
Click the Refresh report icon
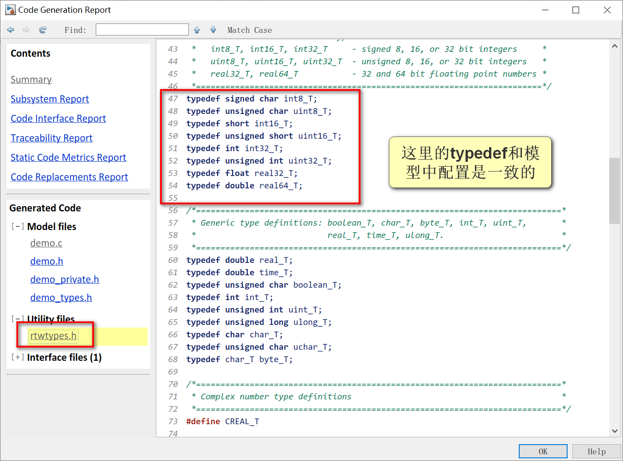pos(43,30)
